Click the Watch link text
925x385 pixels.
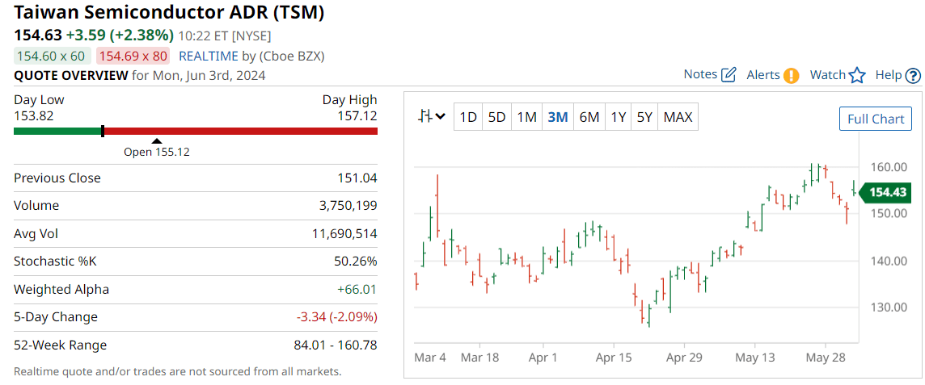pyautogui.click(x=828, y=75)
